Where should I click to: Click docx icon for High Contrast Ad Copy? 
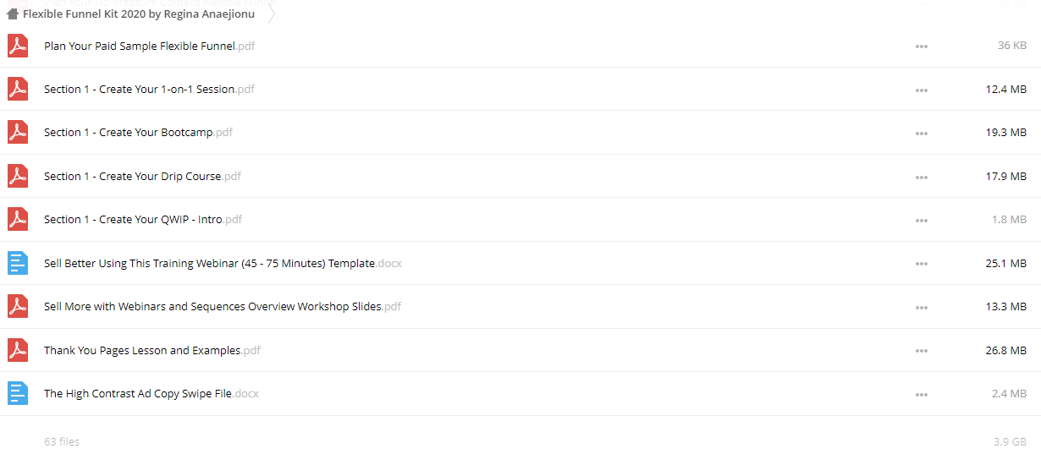pos(18,394)
